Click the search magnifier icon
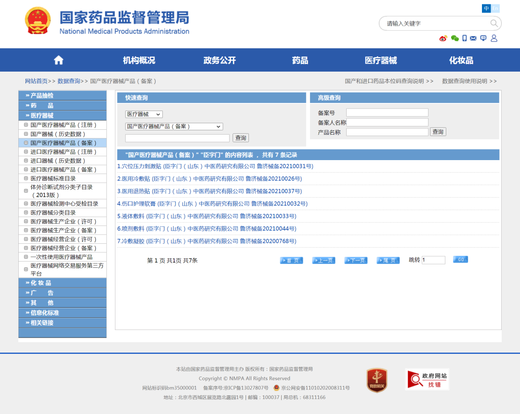The image size is (520, 414). (x=494, y=23)
